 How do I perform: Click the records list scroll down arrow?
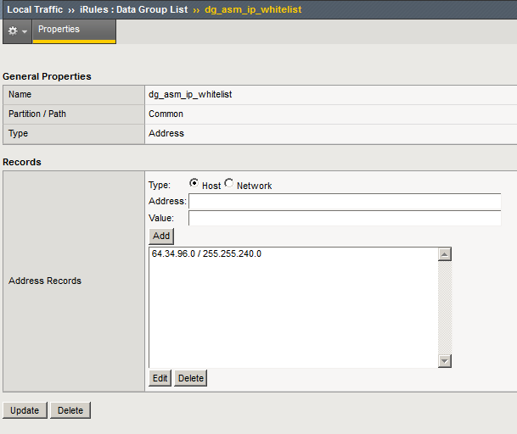445,361
